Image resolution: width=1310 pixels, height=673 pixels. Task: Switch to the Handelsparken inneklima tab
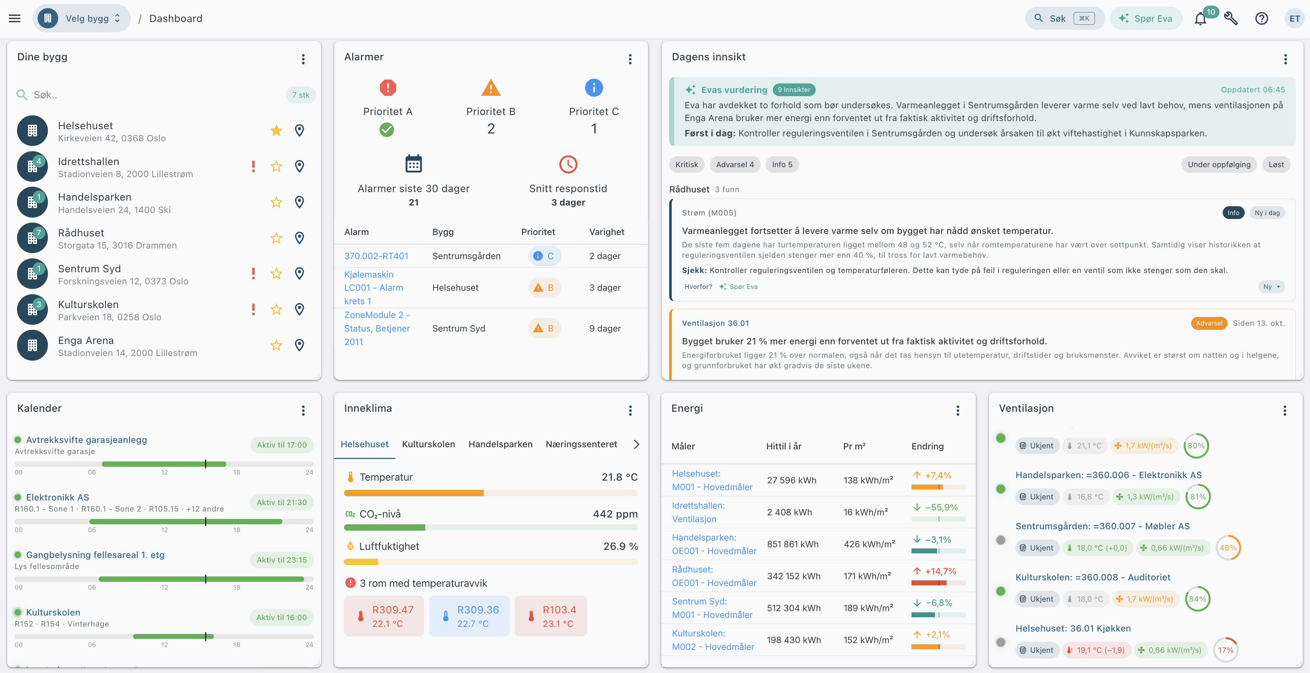500,444
